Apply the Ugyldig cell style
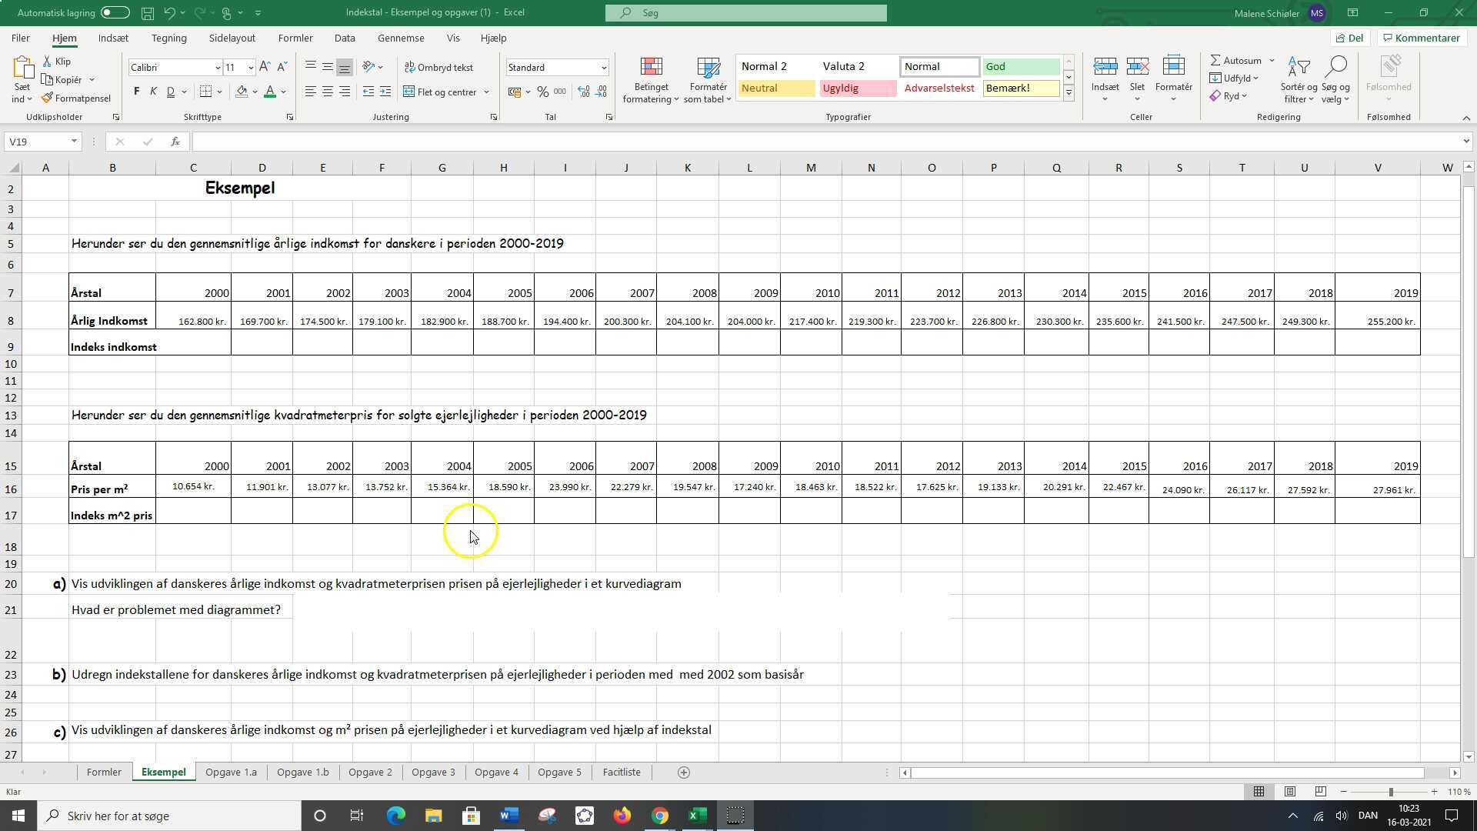This screenshot has height=831, width=1477. pos(858,88)
